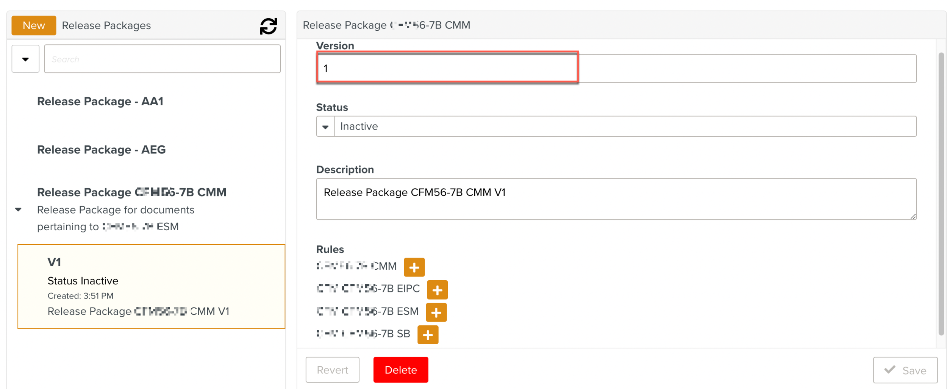Open the filter dropdown beside Search
The width and height of the screenshot is (947, 389).
click(25, 59)
